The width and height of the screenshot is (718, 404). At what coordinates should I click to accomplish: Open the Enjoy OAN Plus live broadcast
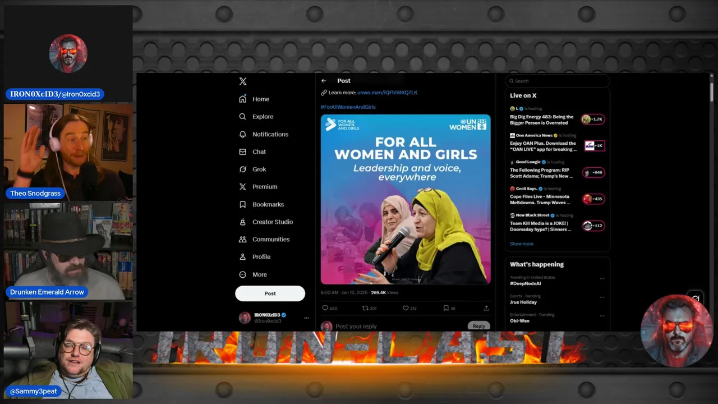pos(543,146)
